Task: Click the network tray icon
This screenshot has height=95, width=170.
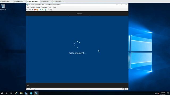Action: tap(156, 93)
